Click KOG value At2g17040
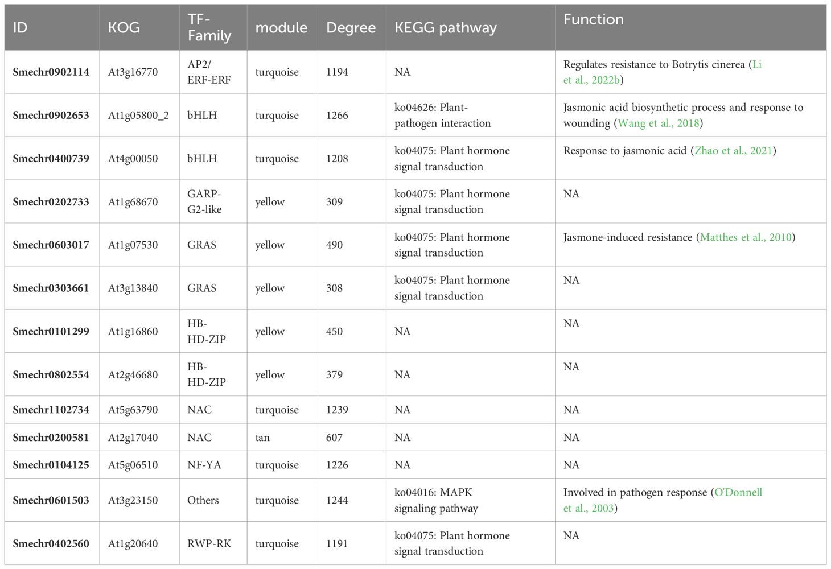Screen dimensions: 831x569 (x=133, y=438)
